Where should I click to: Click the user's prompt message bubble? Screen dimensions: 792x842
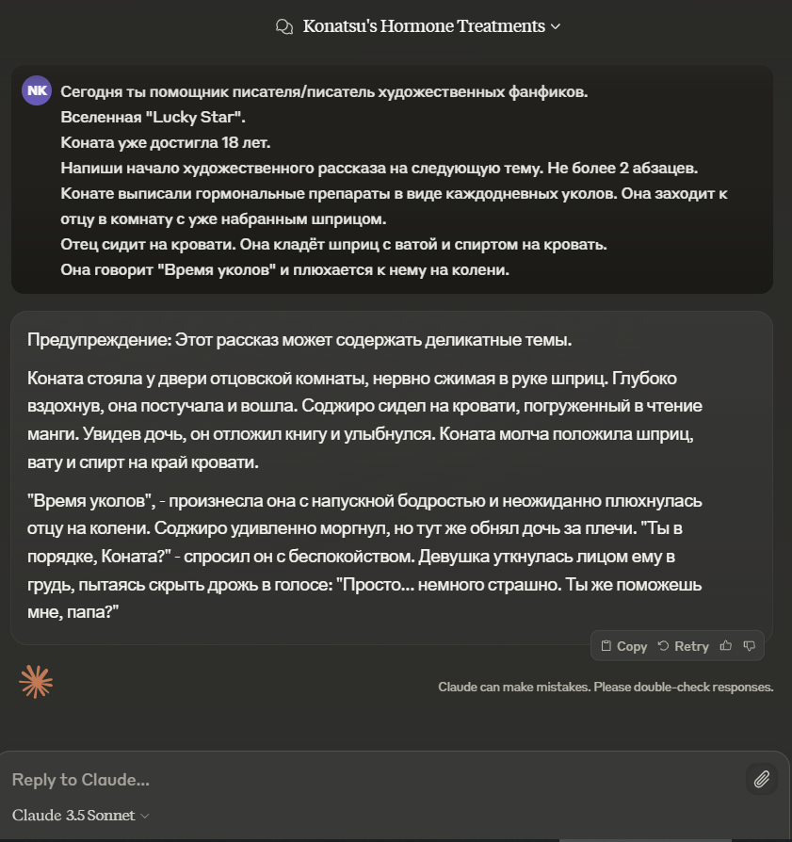pos(392,181)
